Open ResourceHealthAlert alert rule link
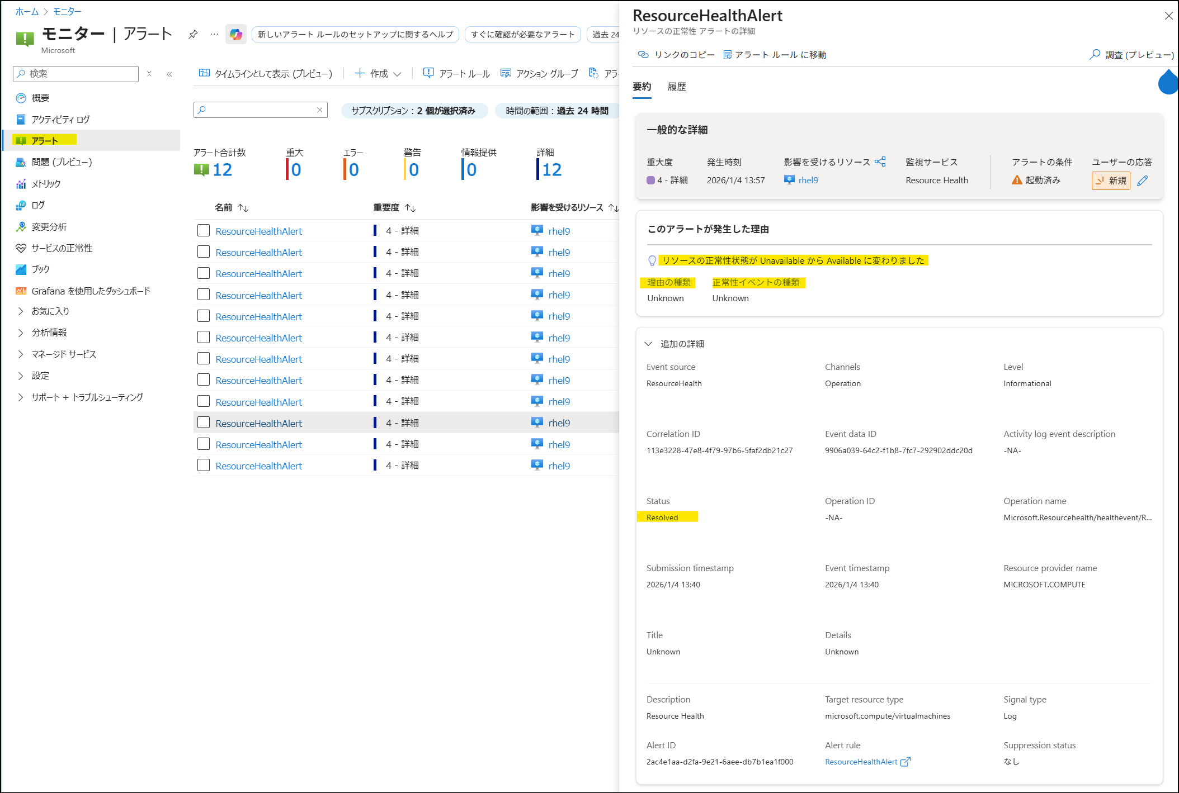1179x793 pixels. point(861,762)
